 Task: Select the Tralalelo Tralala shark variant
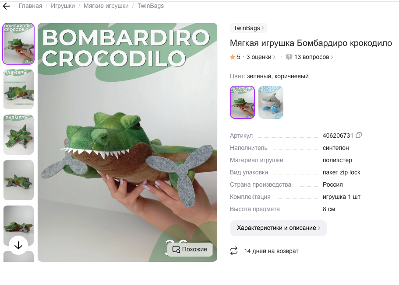271,102
